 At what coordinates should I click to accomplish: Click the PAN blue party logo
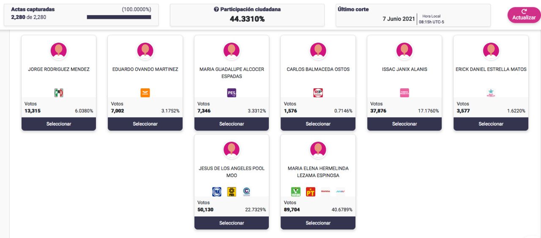[x=217, y=192]
